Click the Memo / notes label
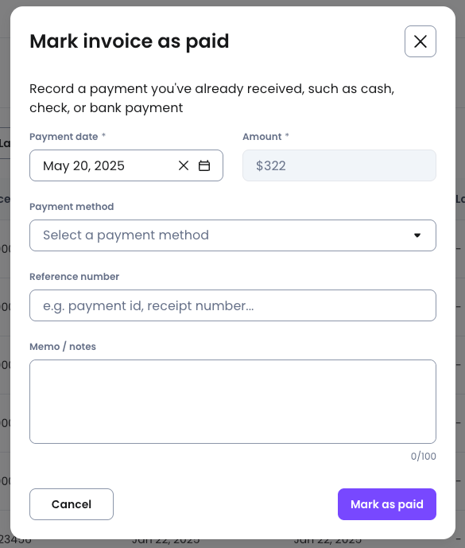This screenshot has height=548, width=465. coord(63,346)
